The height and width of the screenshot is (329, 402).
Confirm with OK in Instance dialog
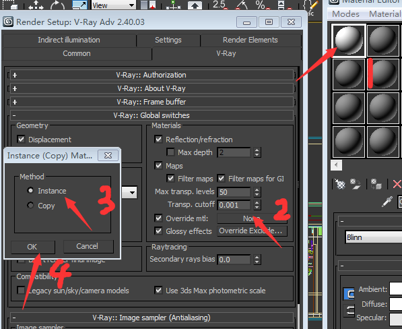coord(32,247)
